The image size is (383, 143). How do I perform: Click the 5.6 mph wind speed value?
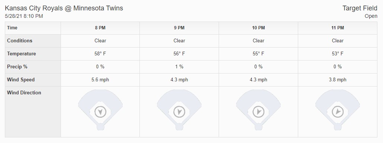[100, 80]
